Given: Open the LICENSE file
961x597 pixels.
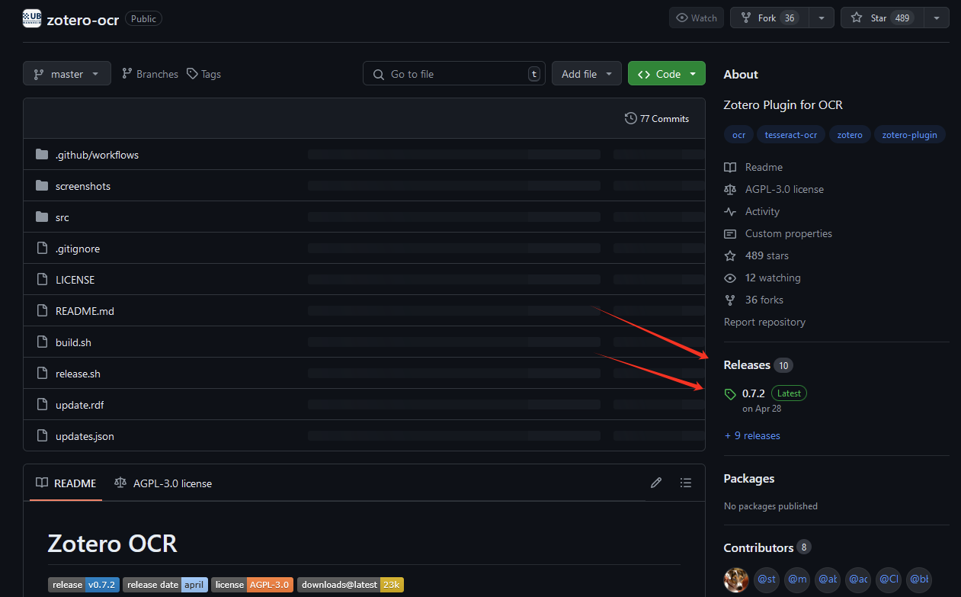Looking at the screenshot, I should click(75, 280).
